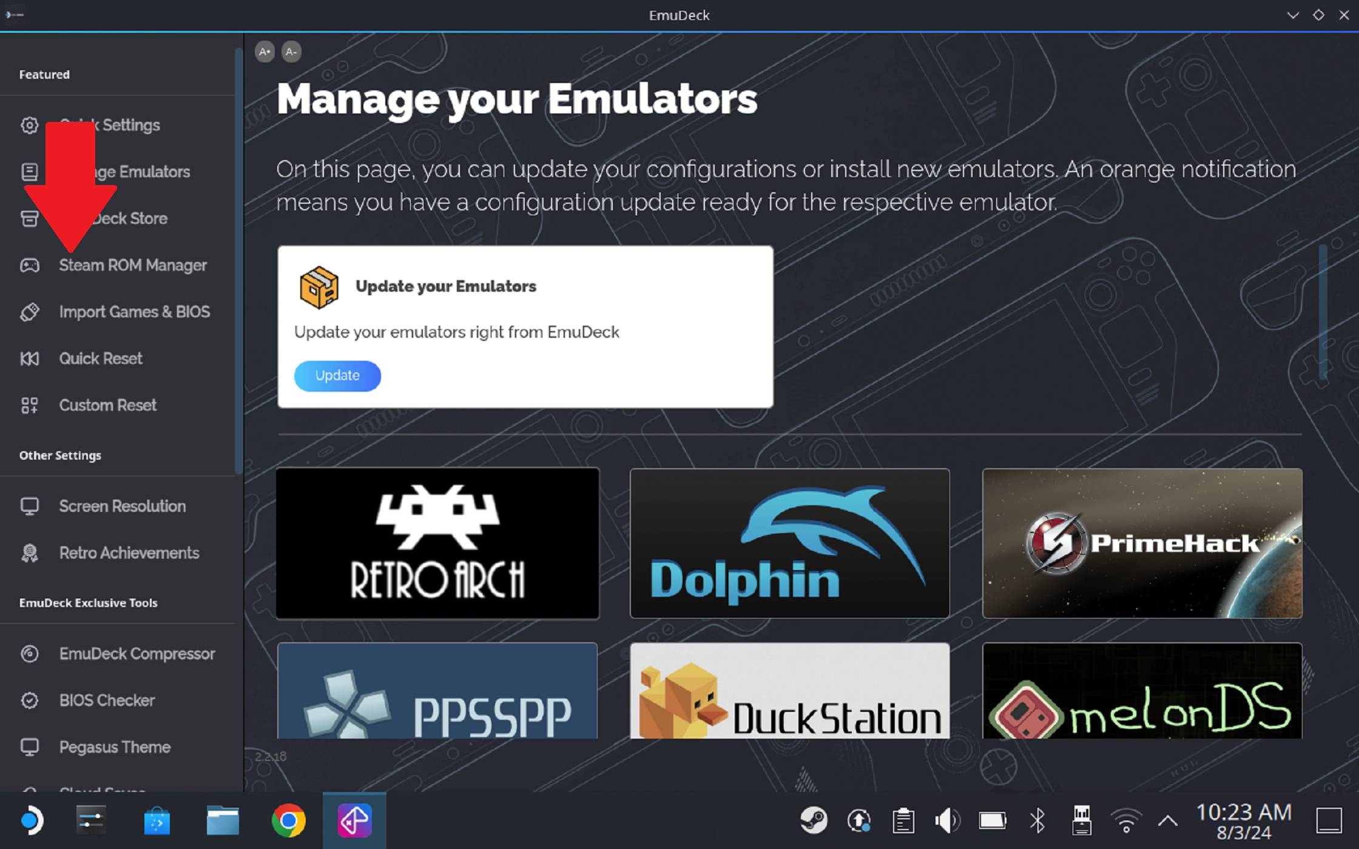
Task: Open the EmuDeck Compressor tool
Action: [136, 653]
